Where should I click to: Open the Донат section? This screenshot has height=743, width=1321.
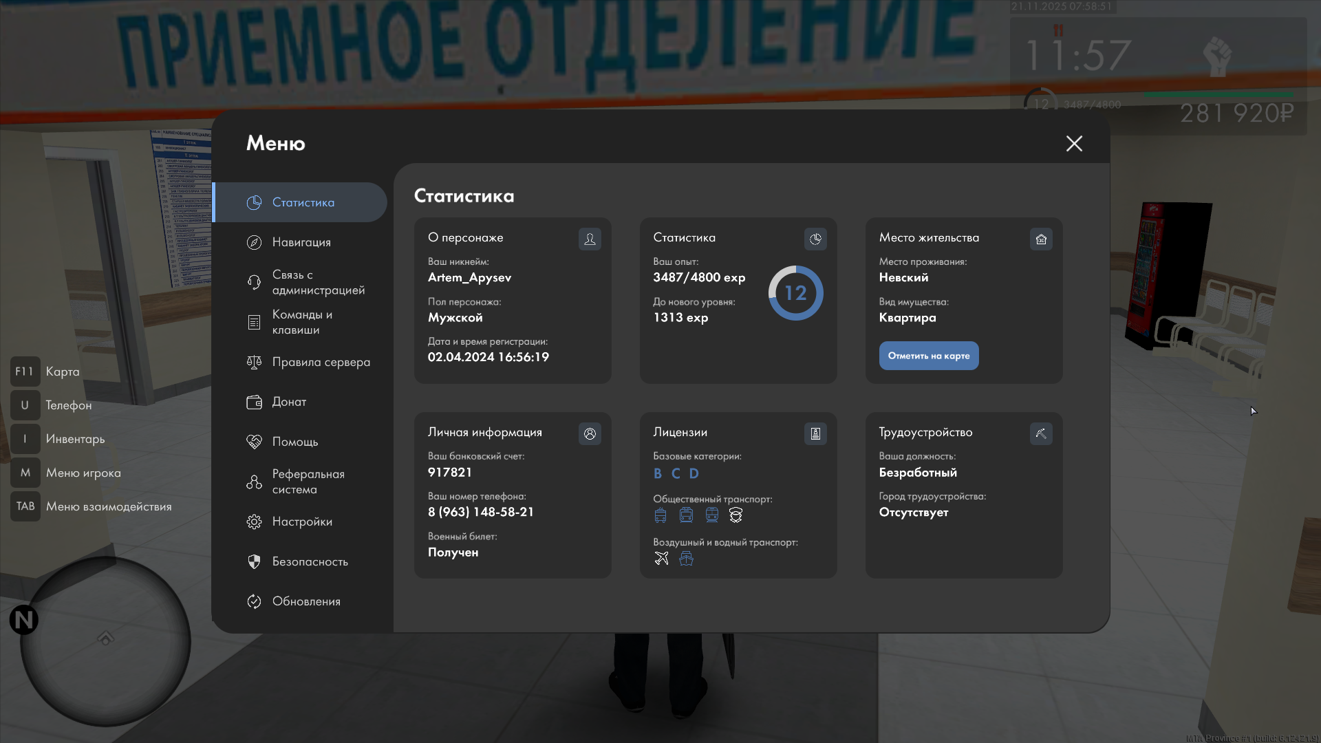point(289,402)
